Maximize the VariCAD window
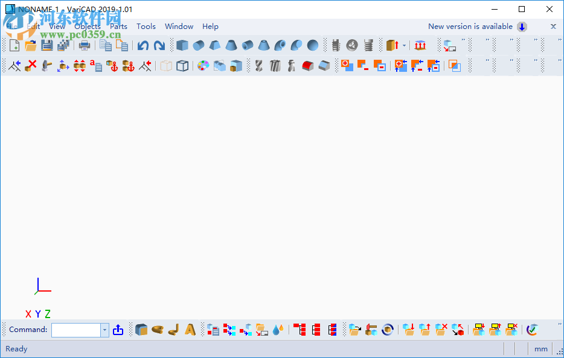 (522, 9)
